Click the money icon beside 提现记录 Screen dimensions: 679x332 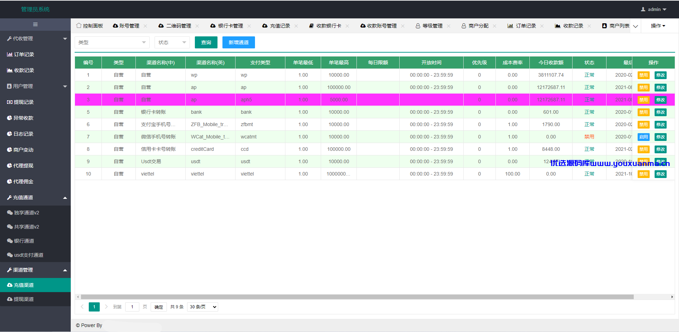[10, 102]
